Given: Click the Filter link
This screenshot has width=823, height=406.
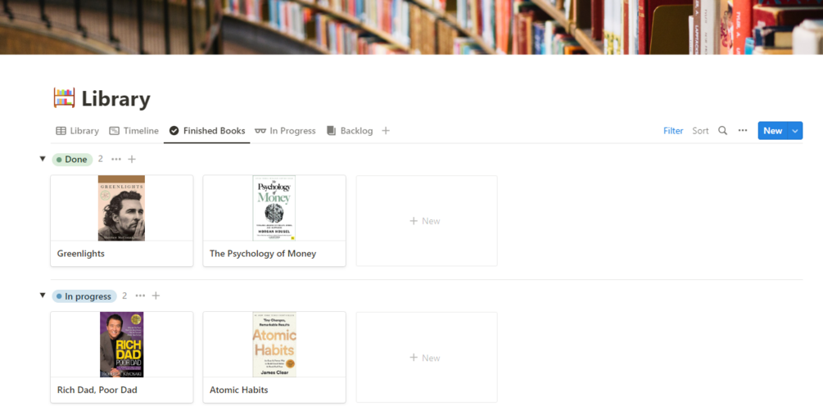Looking at the screenshot, I should (673, 131).
